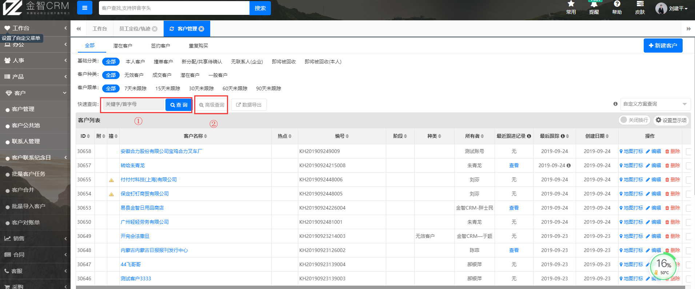Expand the 销售 sidebar menu

[35, 238]
